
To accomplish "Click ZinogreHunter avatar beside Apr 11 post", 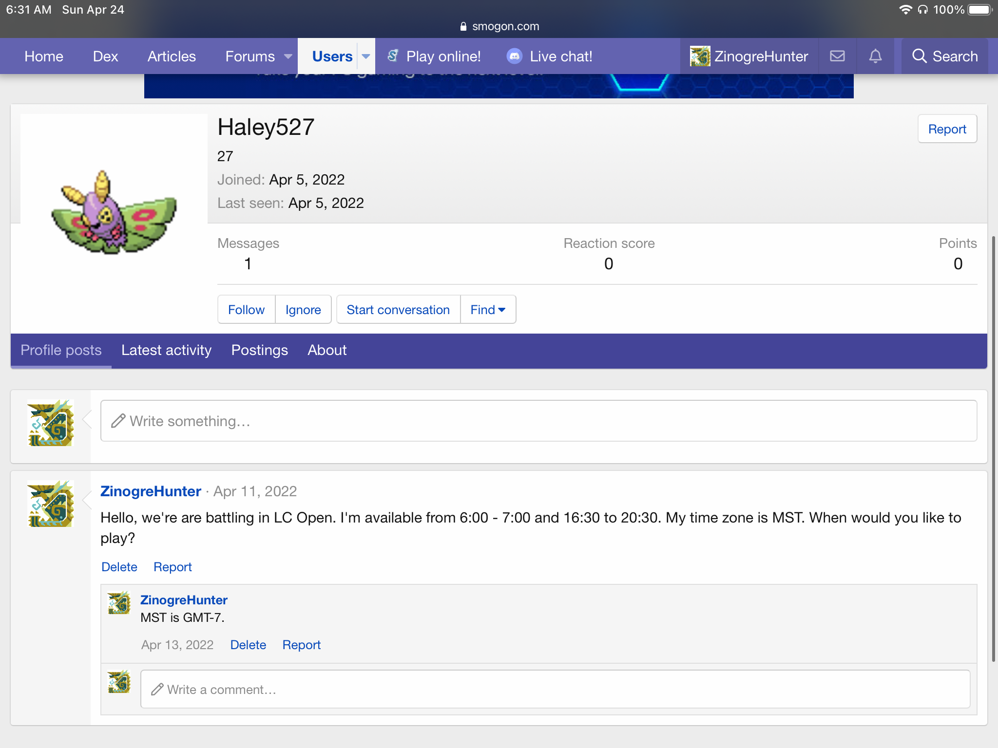I will pyautogui.click(x=51, y=504).
